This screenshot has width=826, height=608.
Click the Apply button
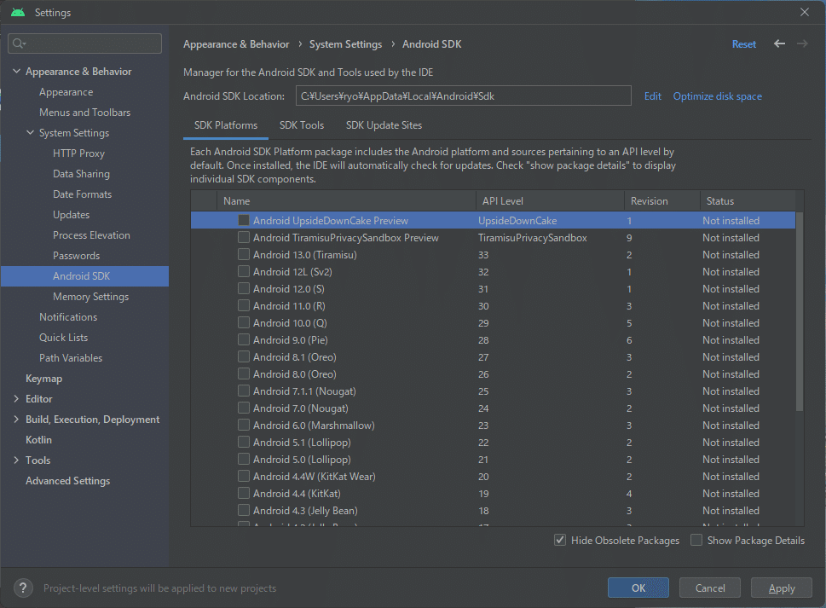point(781,588)
